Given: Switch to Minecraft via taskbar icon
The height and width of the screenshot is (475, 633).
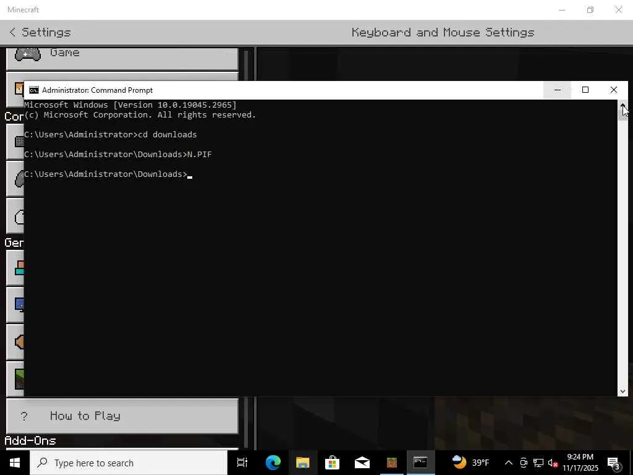Looking at the screenshot, I should (x=391, y=463).
